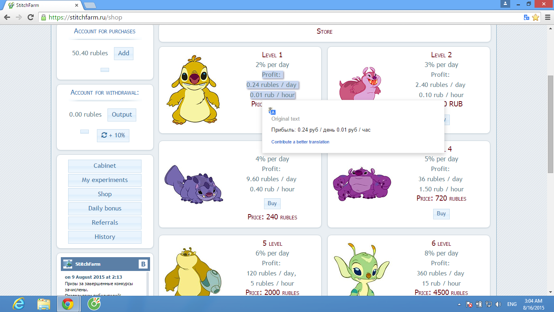Screen dimensions: 554x312
Task: Open the Chrome user profile button
Action: pyautogui.click(x=505, y=4)
